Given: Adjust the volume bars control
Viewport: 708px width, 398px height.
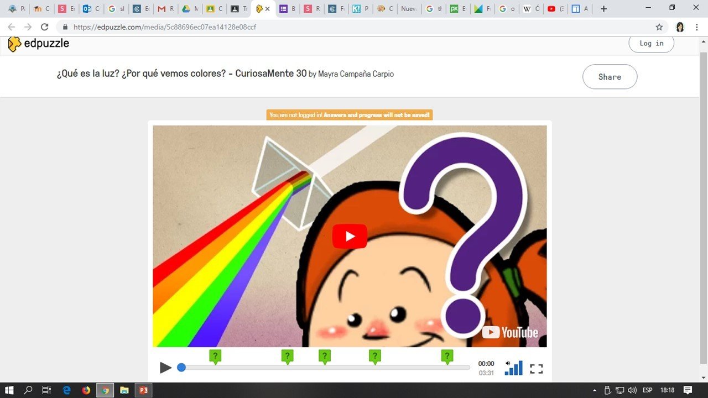Looking at the screenshot, I should click(513, 368).
